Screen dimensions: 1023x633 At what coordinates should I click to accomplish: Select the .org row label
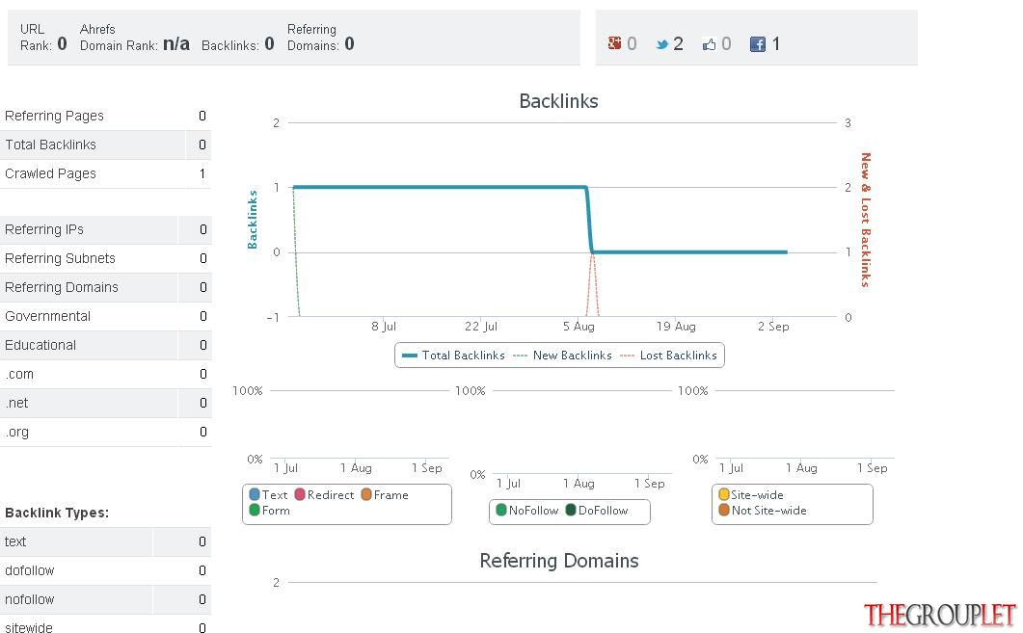[17, 433]
